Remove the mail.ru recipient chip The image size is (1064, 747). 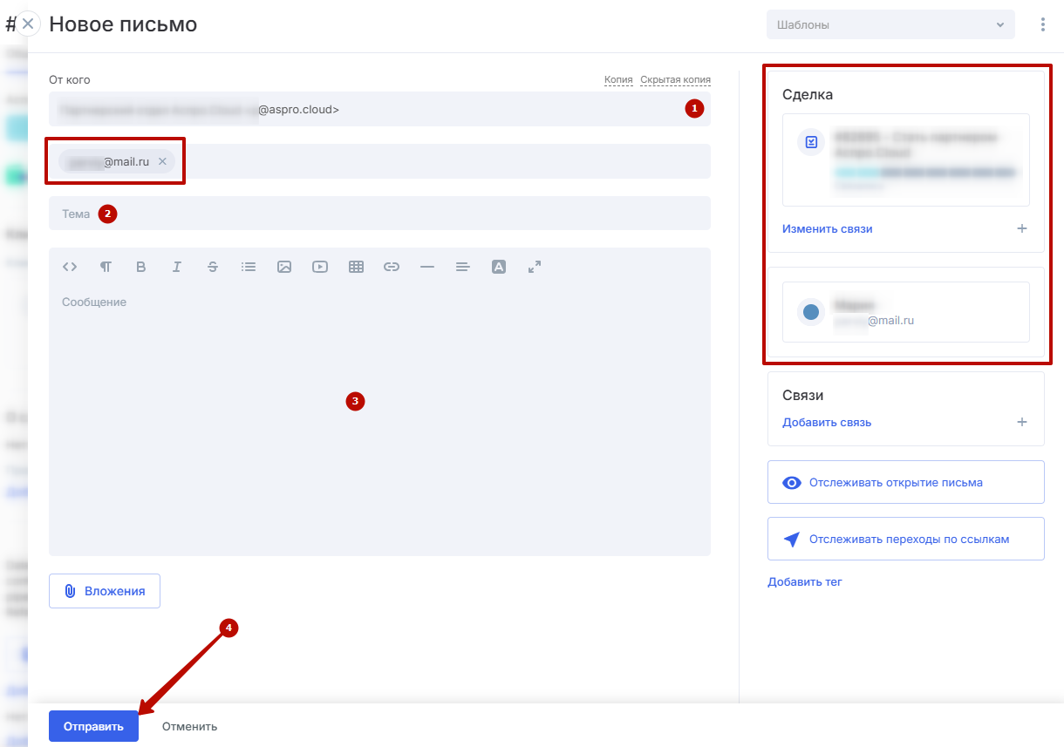pyautogui.click(x=162, y=161)
